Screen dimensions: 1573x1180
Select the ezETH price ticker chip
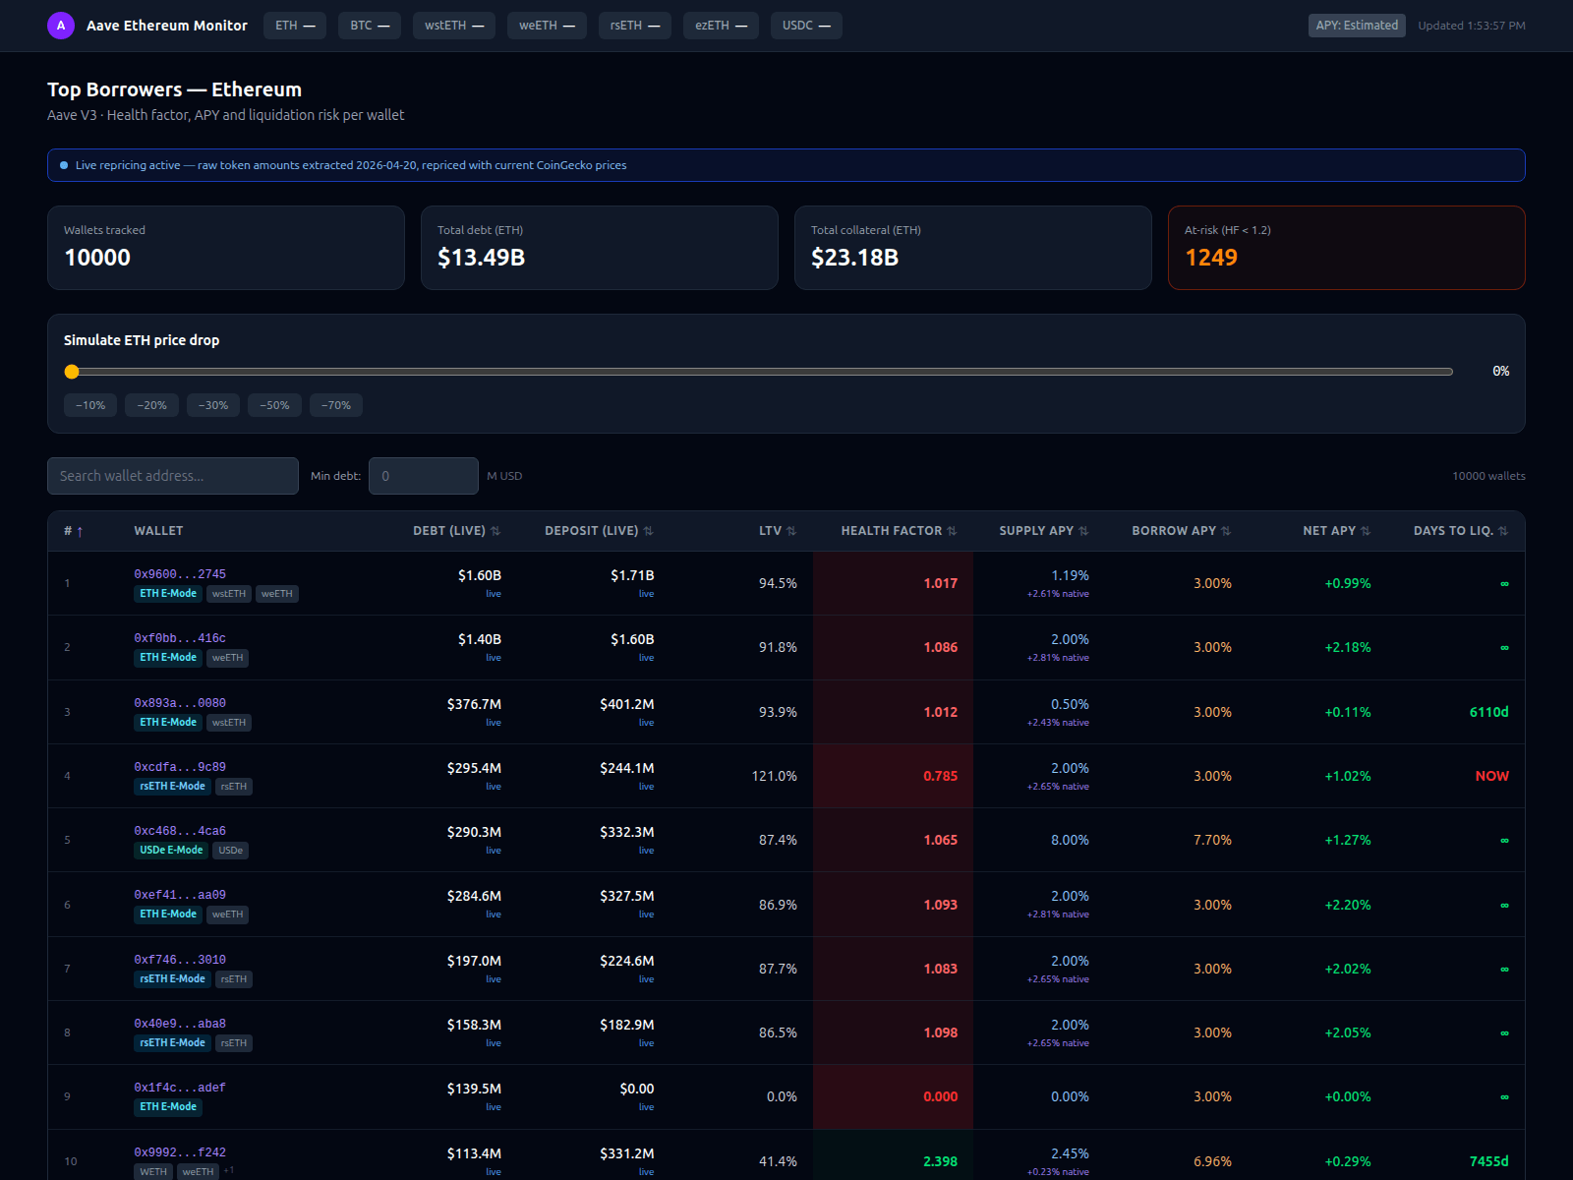tap(721, 26)
